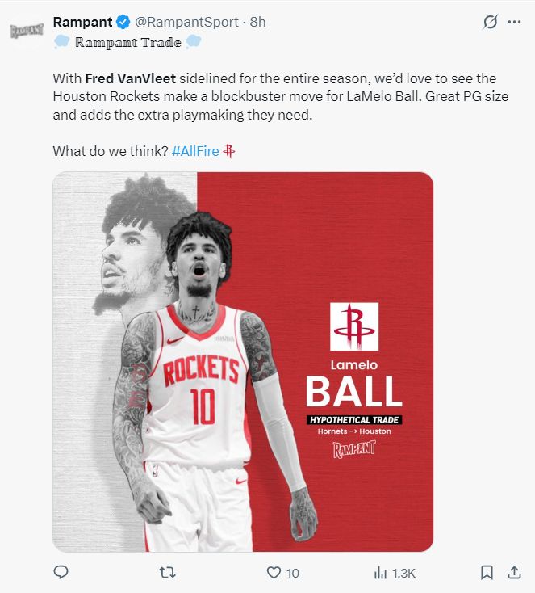Click the blue verified badge
This screenshot has width=535, height=593.
point(123,22)
